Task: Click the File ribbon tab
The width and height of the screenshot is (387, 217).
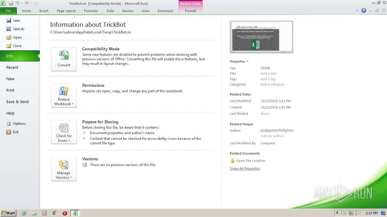Action: pos(8,11)
